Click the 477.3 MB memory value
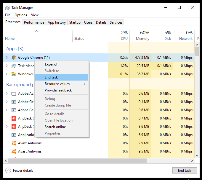 pos(142,57)
